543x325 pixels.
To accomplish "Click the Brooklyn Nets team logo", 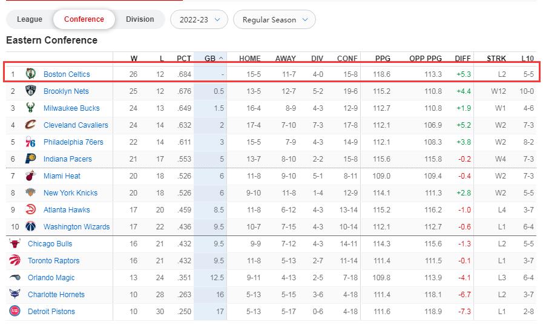I will [x=30, y=91].
